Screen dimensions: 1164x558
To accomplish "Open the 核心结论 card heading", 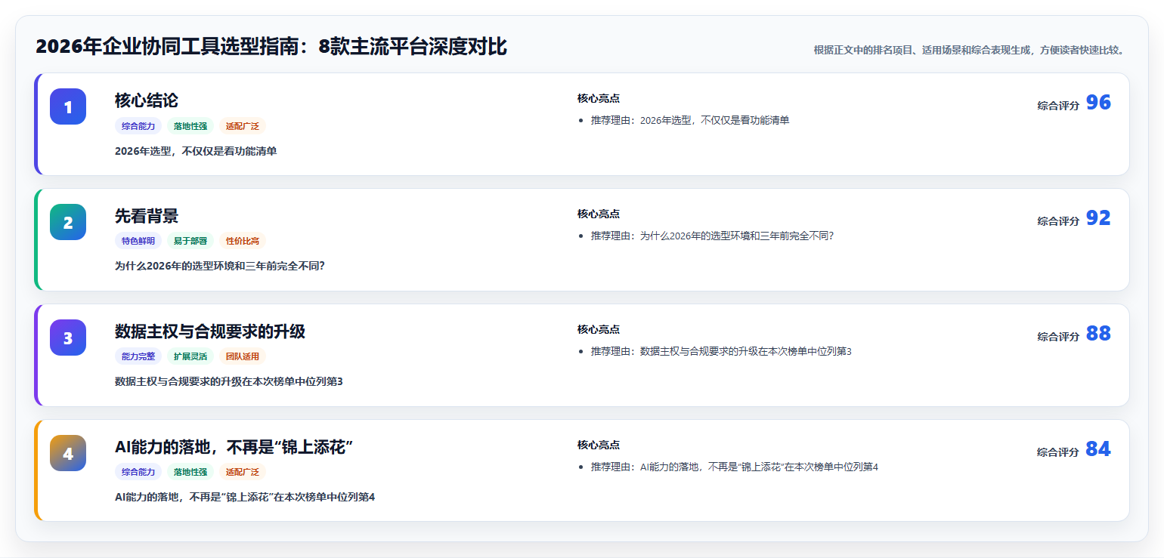I will (x=147, y=100).
